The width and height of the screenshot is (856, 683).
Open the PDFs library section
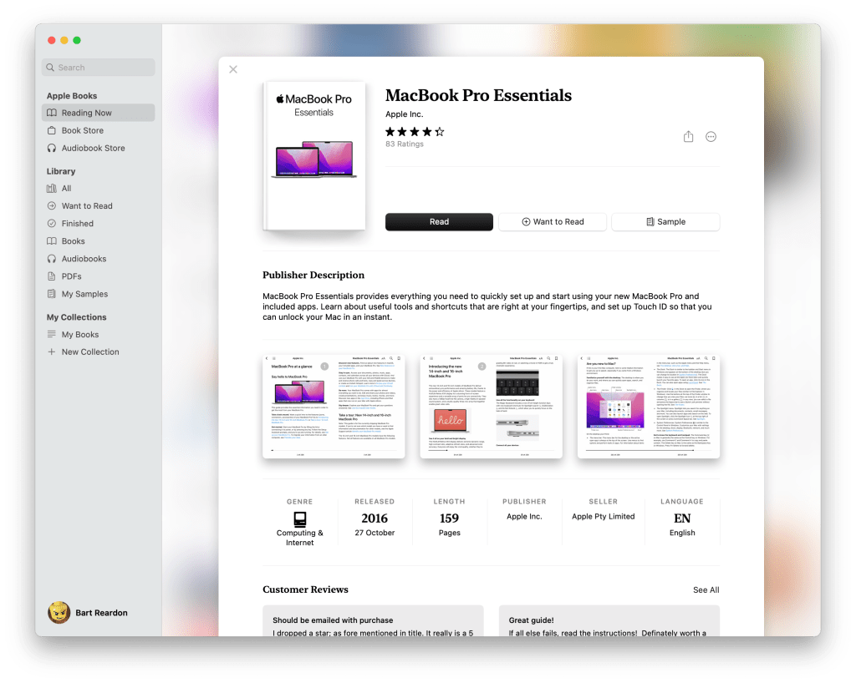click(99, 276)
